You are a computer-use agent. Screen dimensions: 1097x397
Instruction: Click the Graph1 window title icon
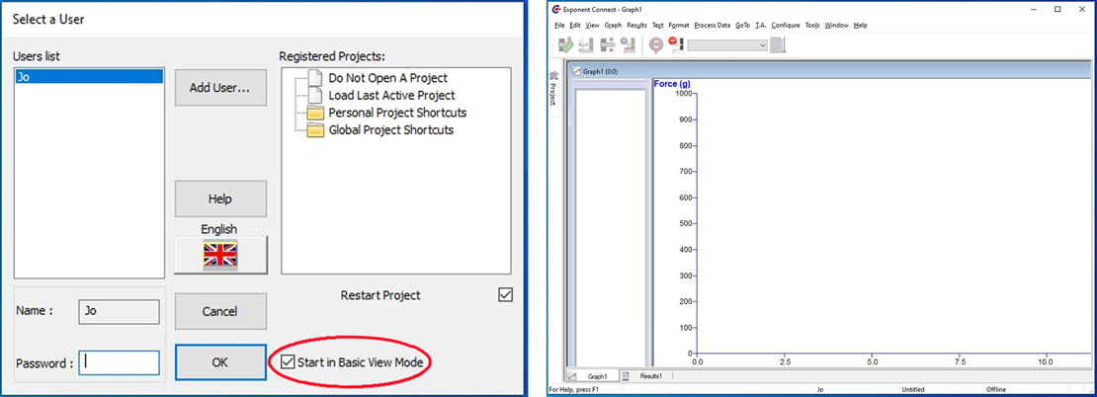pyautogui.click(x=575, y=72)
